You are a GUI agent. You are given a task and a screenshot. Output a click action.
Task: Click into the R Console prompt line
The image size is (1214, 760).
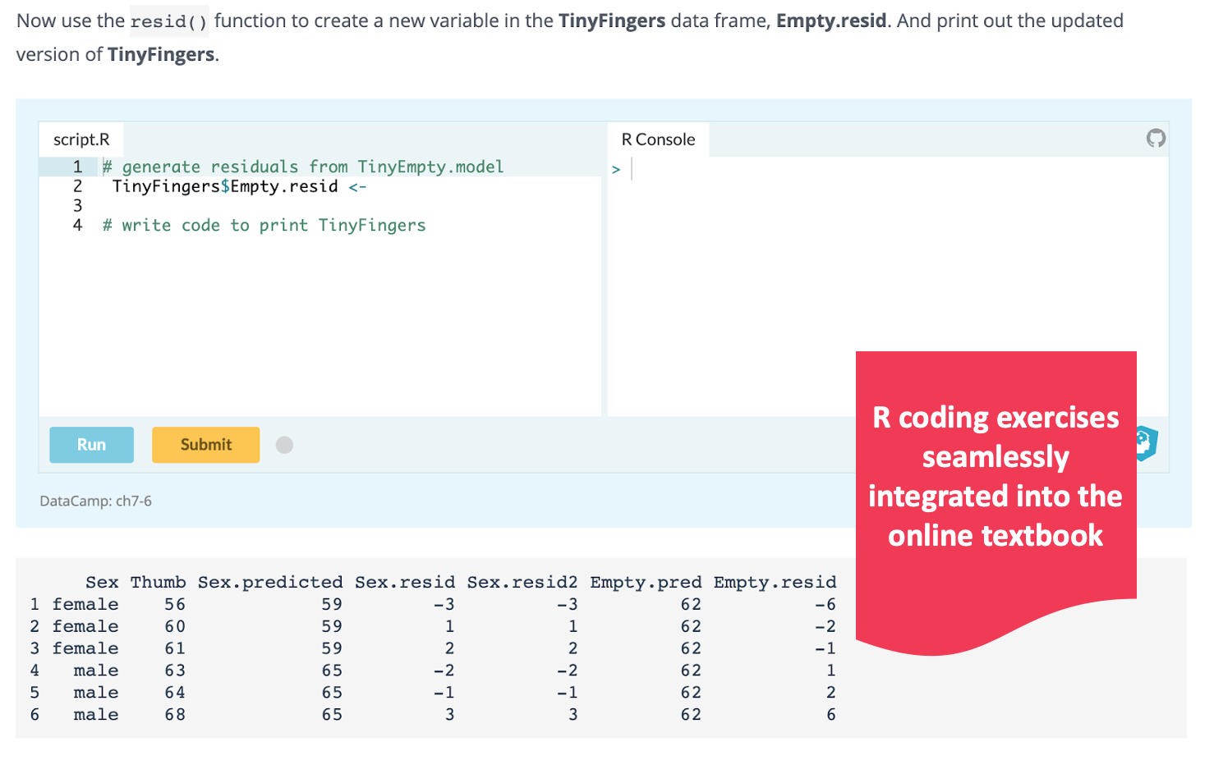(887, 169)
